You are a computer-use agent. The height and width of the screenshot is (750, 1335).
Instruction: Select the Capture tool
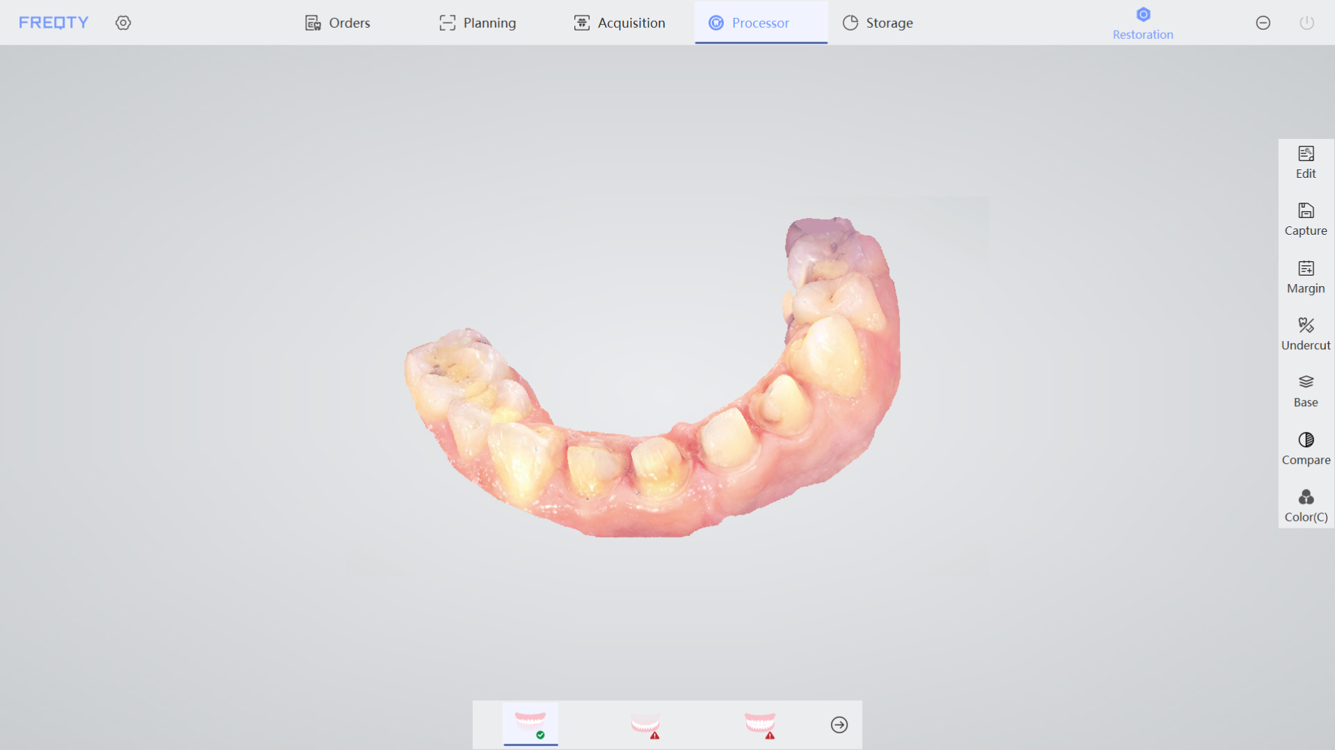pyautogui.click(x=1306, y=219)
